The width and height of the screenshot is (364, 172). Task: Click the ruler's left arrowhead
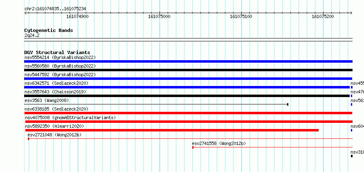25,13
